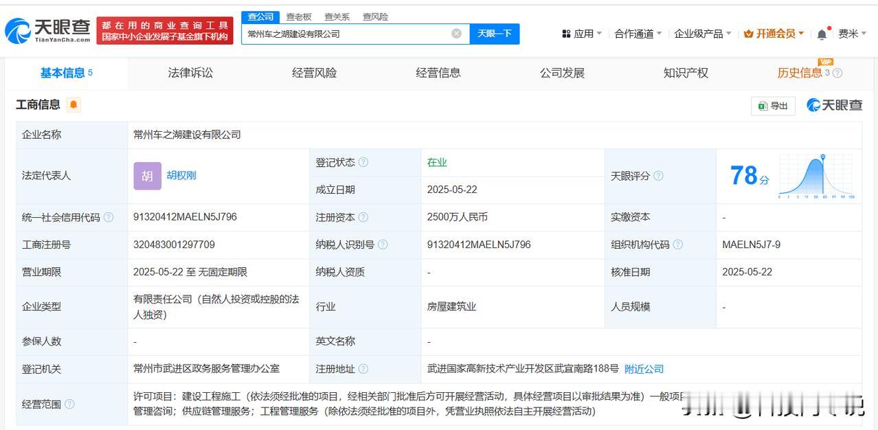Switch to the 公司发展 tab
Screen dimensions: 878x430
(562, 73)
